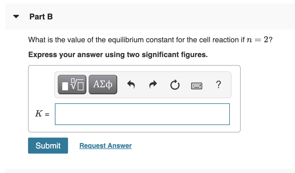Open the equation editor help
This screenshot has width=295, height=173.
pos(218,85)
